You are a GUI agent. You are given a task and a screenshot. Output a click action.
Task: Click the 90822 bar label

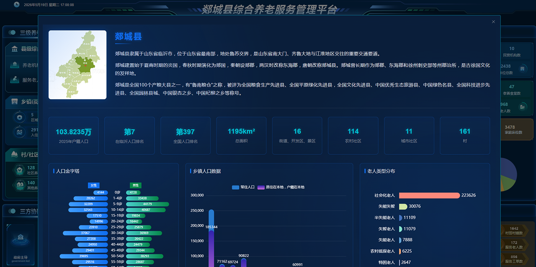pos(243,256)
